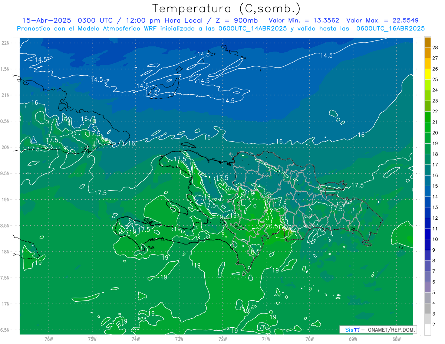This screenshot has width=445, height=344.
Task: Click the "25" label on the color bar
Action: (435, 79)
